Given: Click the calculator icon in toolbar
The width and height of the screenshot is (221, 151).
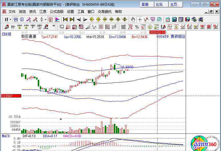Looking at the screenshot, I should pyautogui.click(x=174, y=19).
